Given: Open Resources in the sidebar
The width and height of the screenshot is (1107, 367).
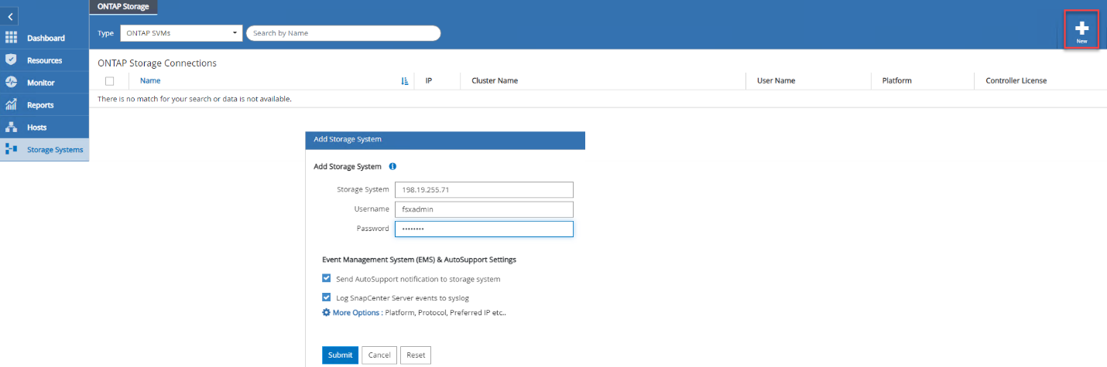Looking at the screenshot, I should pos(45,60).
